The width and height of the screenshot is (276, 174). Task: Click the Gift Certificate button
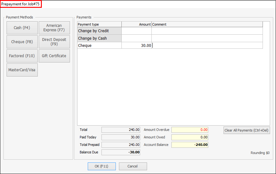[54, 56]
